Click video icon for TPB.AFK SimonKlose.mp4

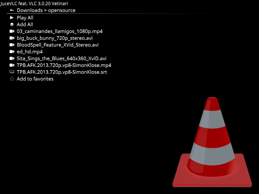(12, 65)
